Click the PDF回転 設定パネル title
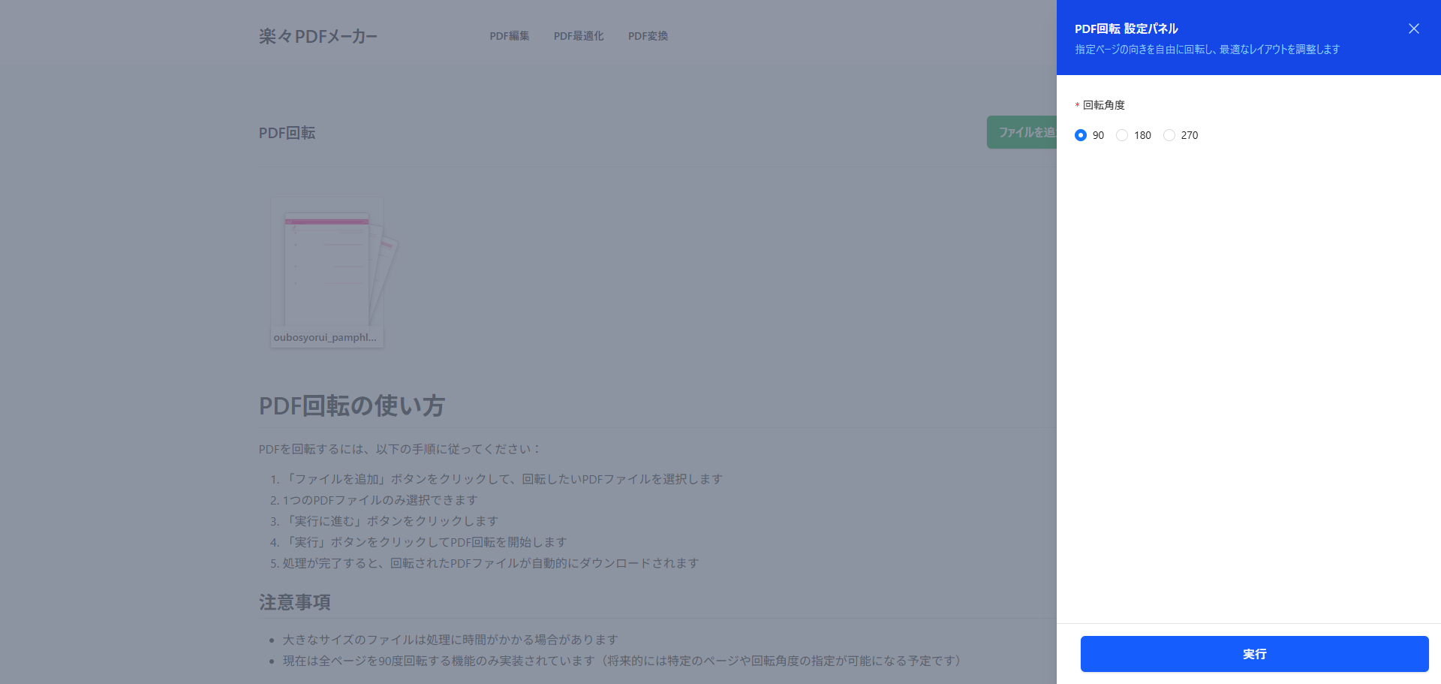 tap(1127, 29)
